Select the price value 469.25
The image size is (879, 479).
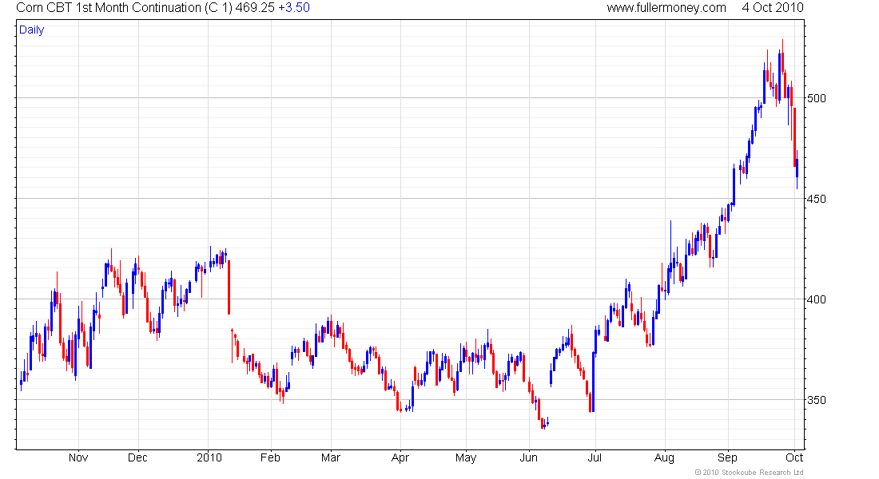[254, 8]
